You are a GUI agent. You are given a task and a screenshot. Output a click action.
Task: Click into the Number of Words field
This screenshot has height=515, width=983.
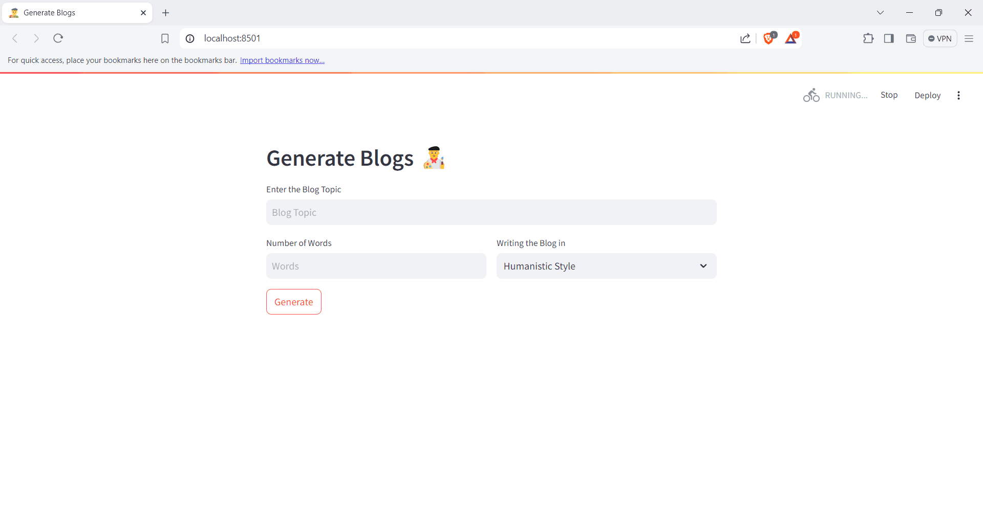[376, 266]
